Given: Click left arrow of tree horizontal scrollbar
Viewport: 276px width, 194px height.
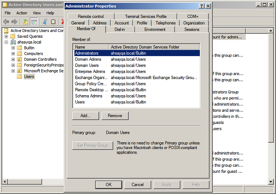Looking at the screenshot, I should click(5, 181).
